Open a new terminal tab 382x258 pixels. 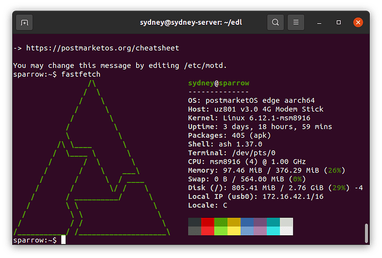(x=24, y=22)
